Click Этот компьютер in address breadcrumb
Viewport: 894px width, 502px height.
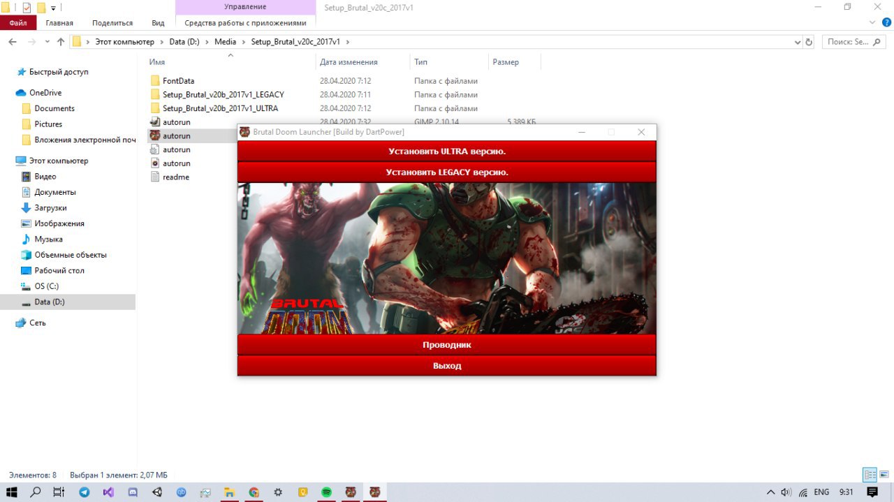(x=125, y=42)
